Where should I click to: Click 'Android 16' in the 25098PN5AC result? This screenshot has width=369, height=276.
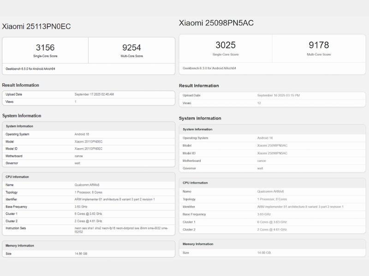(x=265, y=138)
